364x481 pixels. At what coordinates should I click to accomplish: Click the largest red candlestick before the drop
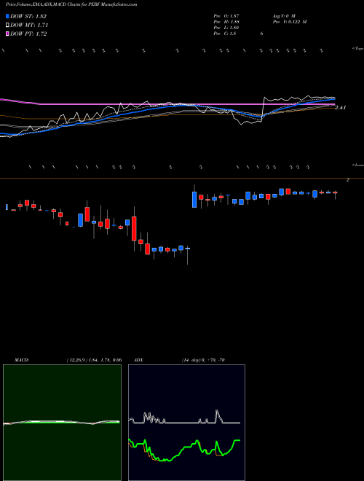pyautogui.click(x=134, y=229)
